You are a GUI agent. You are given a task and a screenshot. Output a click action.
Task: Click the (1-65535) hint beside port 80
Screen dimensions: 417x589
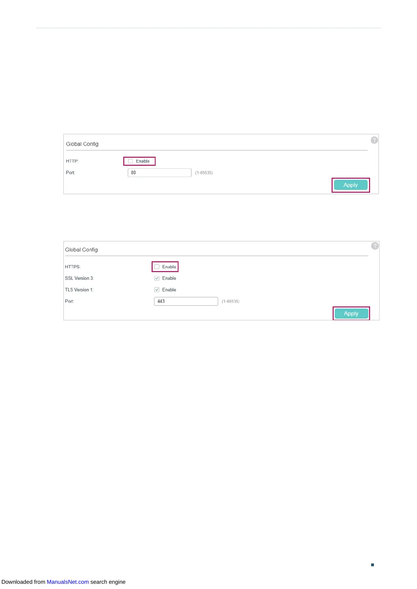click(x=204, y=173)
